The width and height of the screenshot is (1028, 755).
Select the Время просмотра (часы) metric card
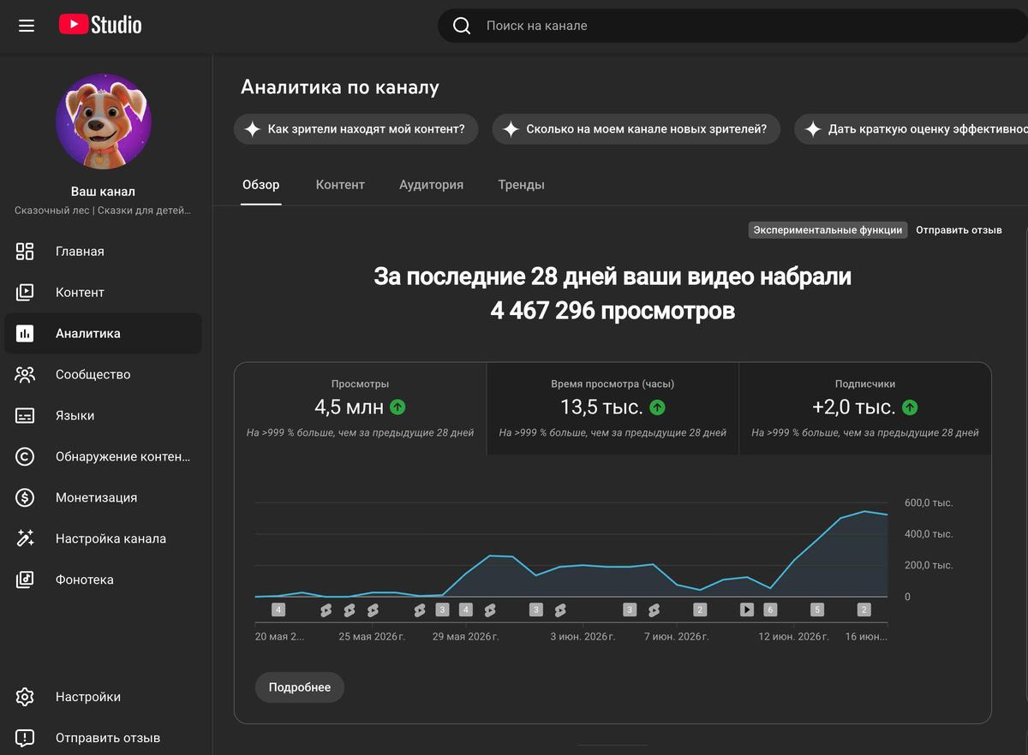point(613,408)
